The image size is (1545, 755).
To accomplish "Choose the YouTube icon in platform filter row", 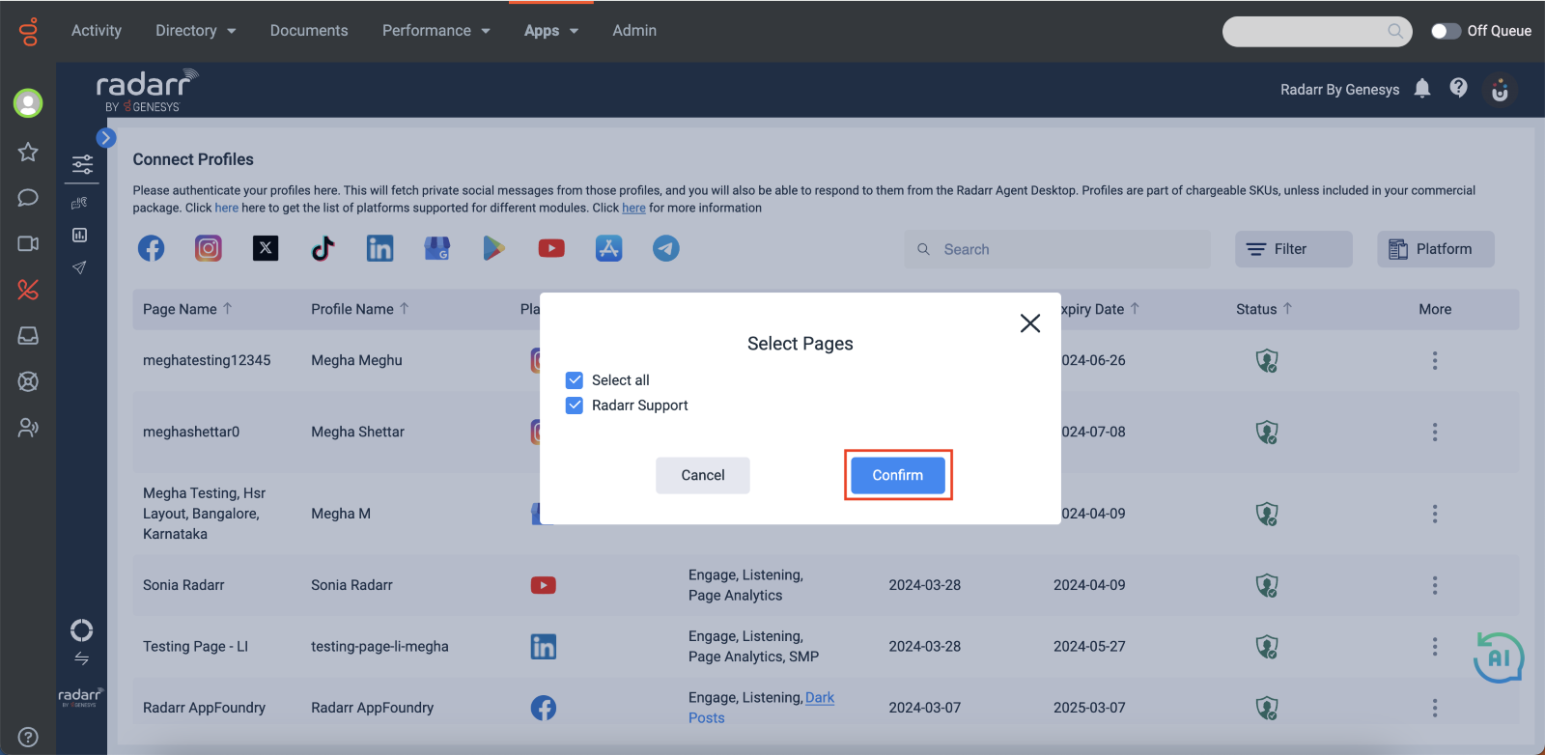I will click(551, 249).
